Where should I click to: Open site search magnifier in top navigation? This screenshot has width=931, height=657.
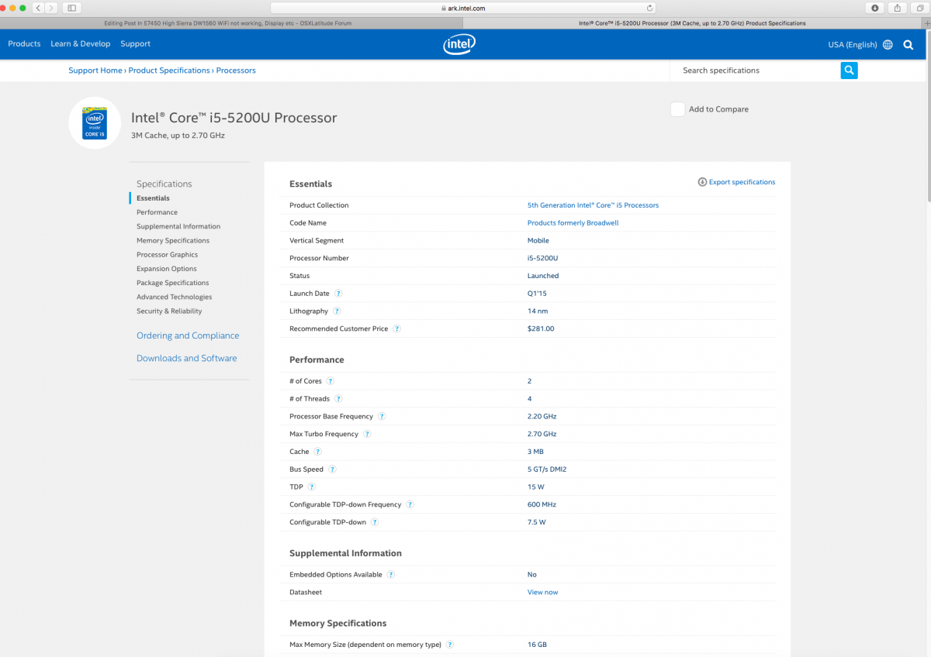[x=909, y=45]
